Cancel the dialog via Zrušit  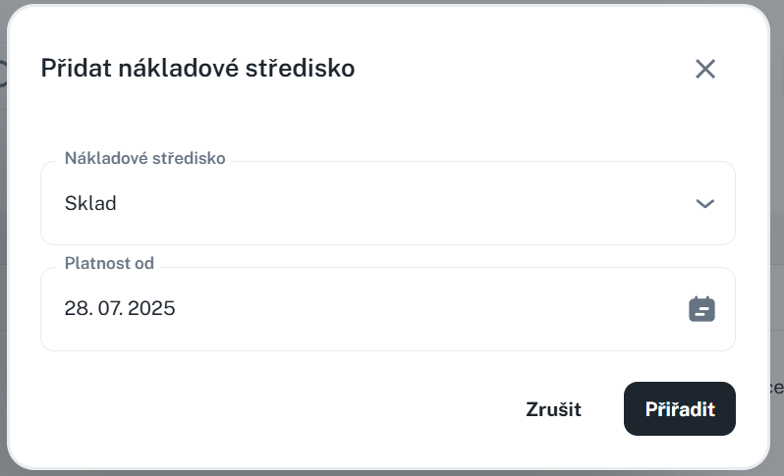553,409
